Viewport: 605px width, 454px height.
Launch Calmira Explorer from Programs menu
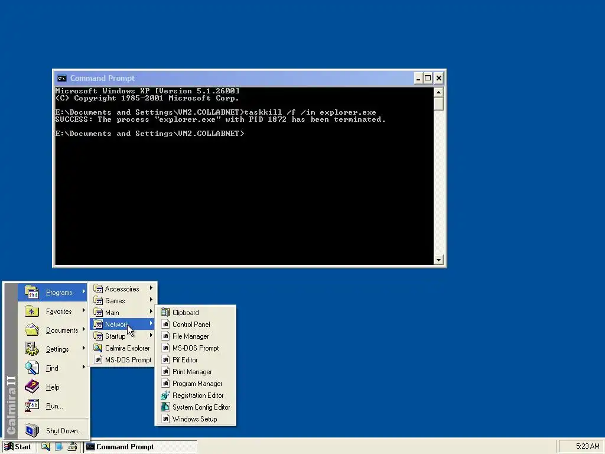tap(123, 348)
